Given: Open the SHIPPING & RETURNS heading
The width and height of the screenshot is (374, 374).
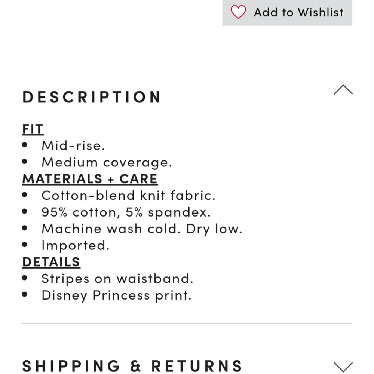Looking at the screenshot, I should pyautogui.click(x=132, y=366).
